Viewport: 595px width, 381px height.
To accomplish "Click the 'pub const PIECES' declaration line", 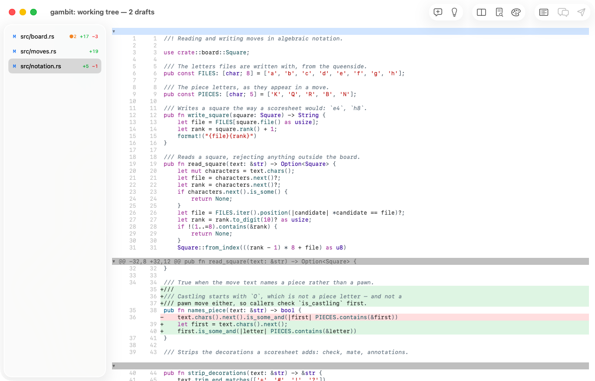I will (260, 94).
